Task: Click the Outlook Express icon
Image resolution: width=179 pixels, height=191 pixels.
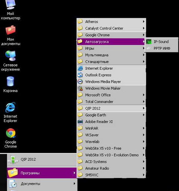Action: pyautogui.click(x=80, y=75)
